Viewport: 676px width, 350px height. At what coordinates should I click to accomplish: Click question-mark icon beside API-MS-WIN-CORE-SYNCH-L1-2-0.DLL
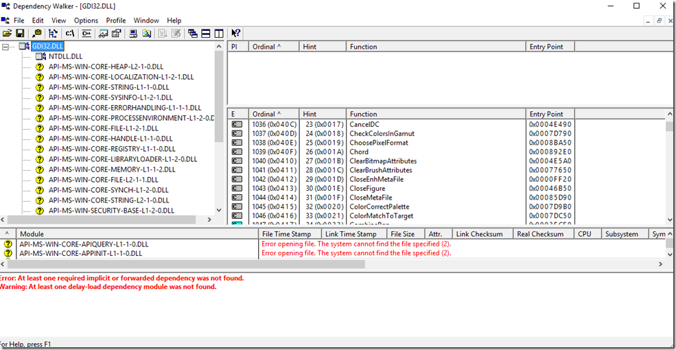click(40, 190)
